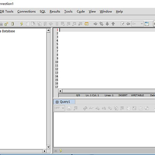The height and width of the screenshot is (155, 155).
Task: Open the Code menu
Action: 81,12
